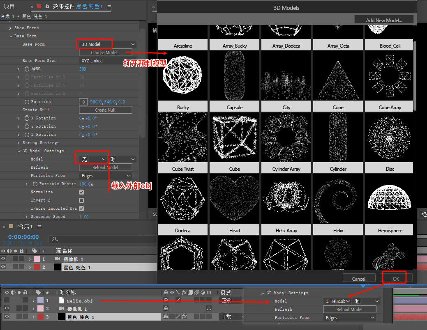Open the 合成1 timeline panel menu
The image size is (427, 330).
(39, 227)
